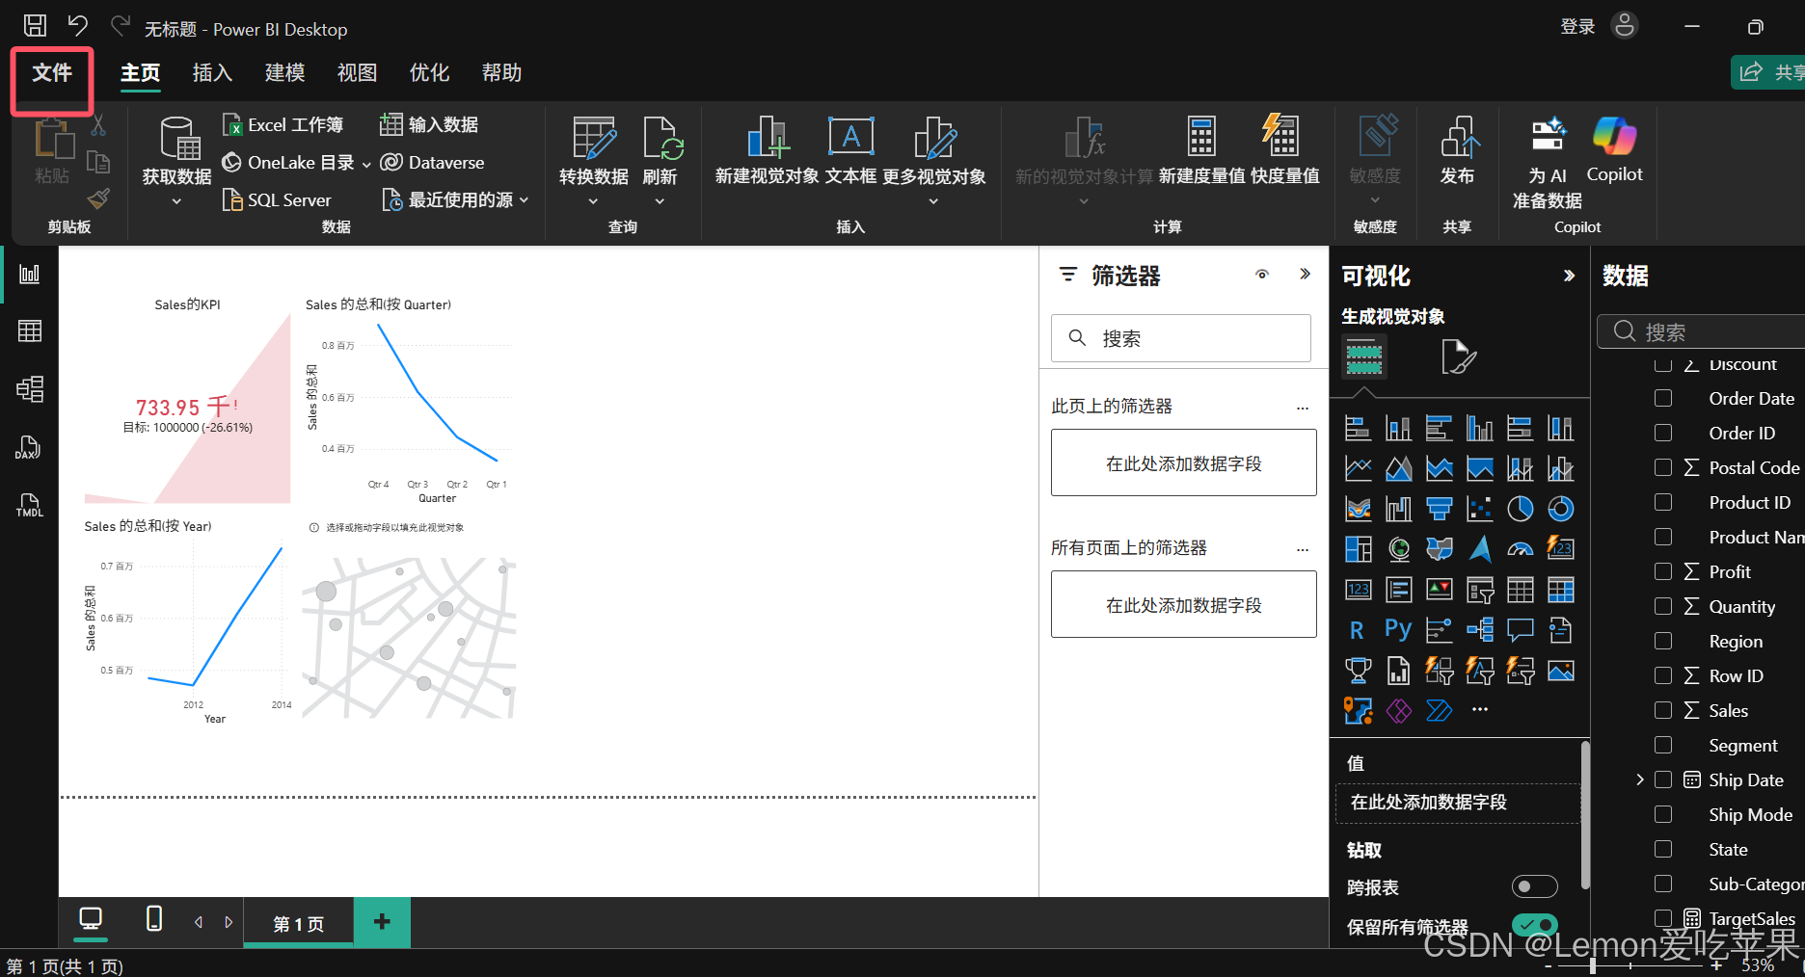Open Copilot from the ribbon
The height and width of the screenshot is (977, 1805).
click(x=1615, y=147)
